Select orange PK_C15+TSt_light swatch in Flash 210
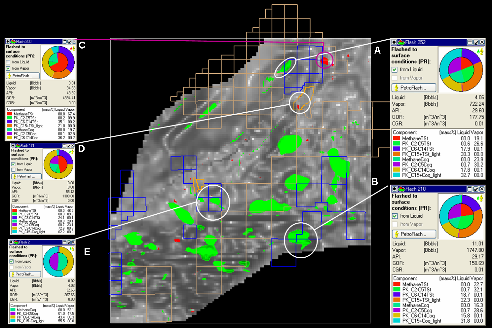Screen dimensions: 492x328 397,300
